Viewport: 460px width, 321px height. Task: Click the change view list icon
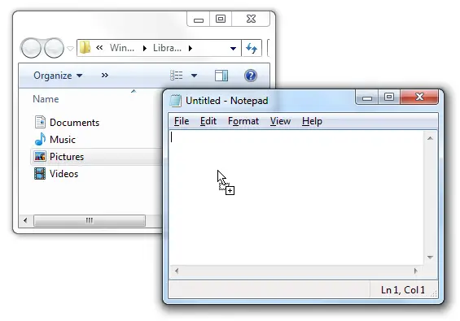(x=177, y=76)
